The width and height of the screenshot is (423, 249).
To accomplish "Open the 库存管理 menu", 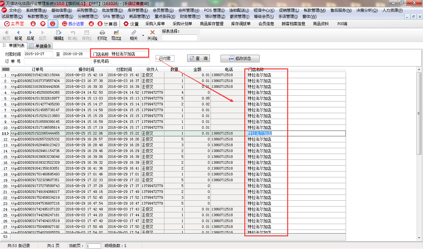I will pos(138,10).
